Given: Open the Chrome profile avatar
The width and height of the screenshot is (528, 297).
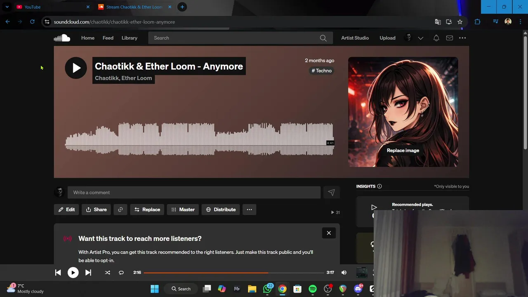Looking at the screenshot, I should coord(508,22).
